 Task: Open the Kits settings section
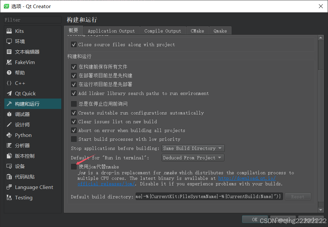19,31
